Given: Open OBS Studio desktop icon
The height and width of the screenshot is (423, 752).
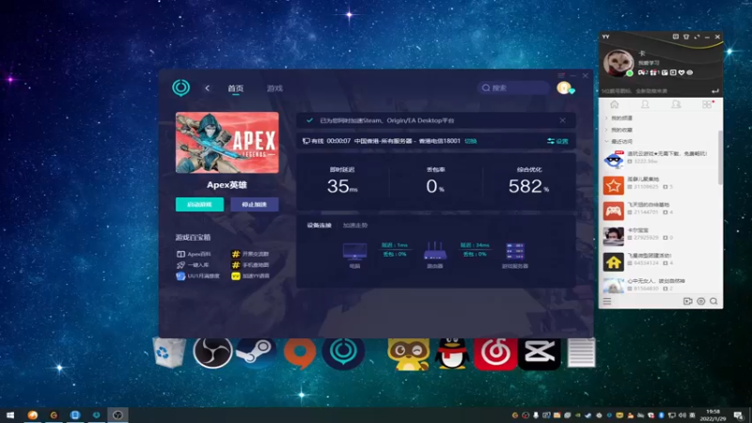Looking at the screenshot, I should click(x=213, y=352).
